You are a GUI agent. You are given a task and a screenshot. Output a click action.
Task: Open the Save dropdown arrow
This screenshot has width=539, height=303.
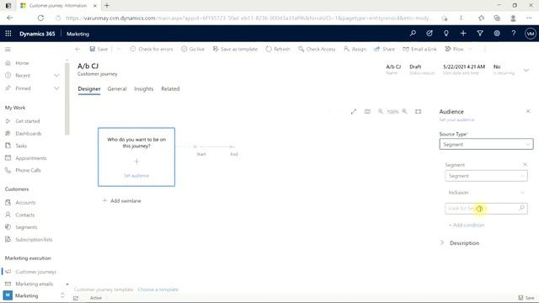coord(119,49)
